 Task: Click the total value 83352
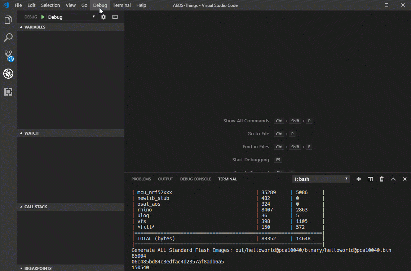(x=268, y=239)
